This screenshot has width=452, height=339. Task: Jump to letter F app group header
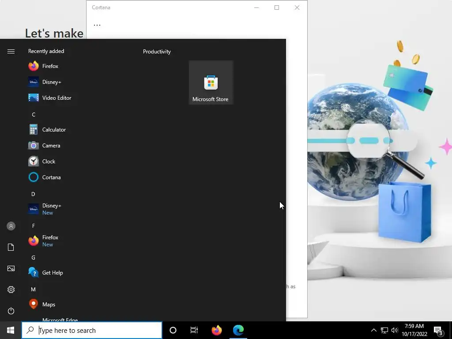tap(34, 226)
